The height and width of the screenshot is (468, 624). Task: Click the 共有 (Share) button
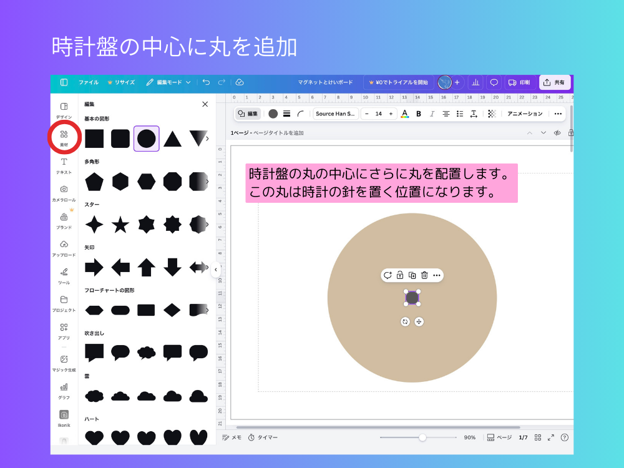coord(555,82)
